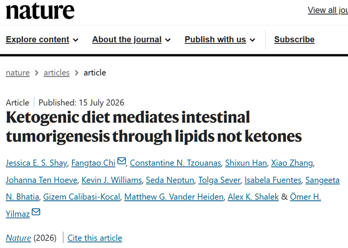Open Nature journal link below authors
This screenshot has width=348, height=248.
point(18,238)
